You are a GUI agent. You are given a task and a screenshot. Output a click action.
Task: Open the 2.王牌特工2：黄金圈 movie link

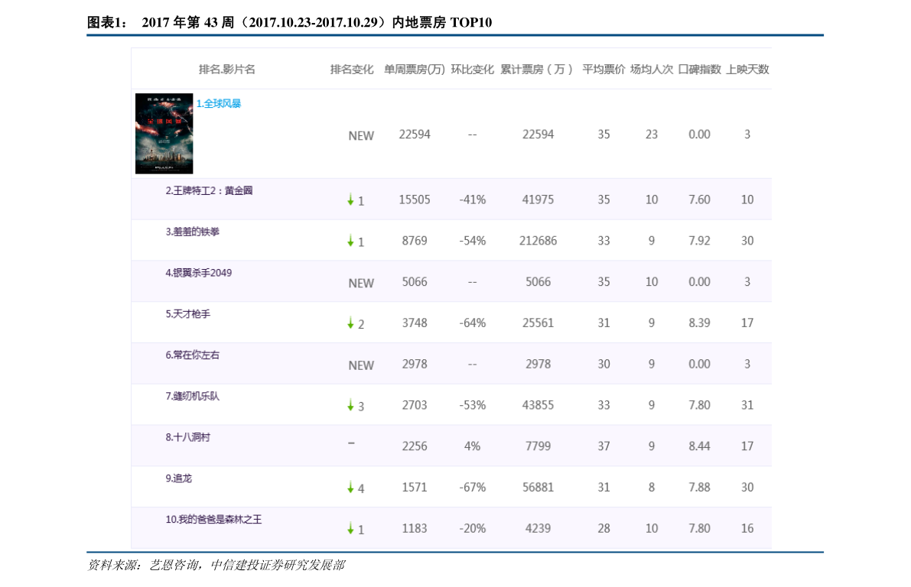pyautogui.click(x=209, y=191)
